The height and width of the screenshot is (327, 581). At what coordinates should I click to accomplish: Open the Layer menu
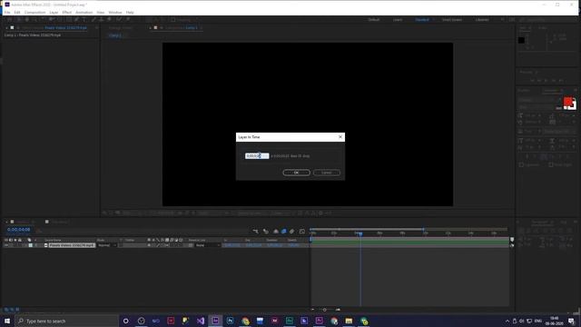tap(54, 12)
